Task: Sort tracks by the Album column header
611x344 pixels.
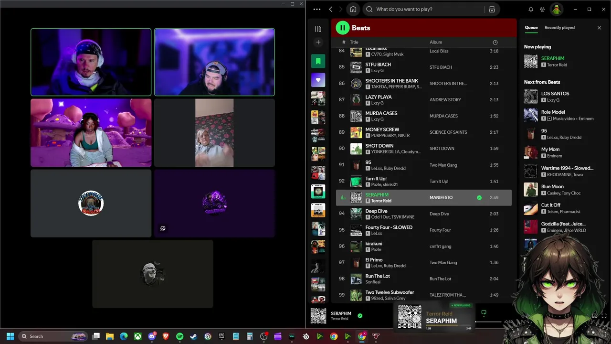Action: [436, 42]
